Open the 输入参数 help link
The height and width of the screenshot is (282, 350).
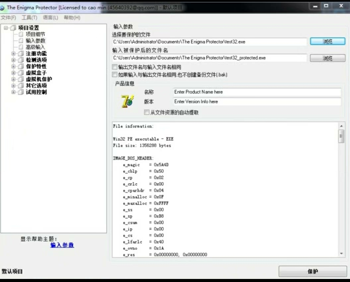coord(62,245)
